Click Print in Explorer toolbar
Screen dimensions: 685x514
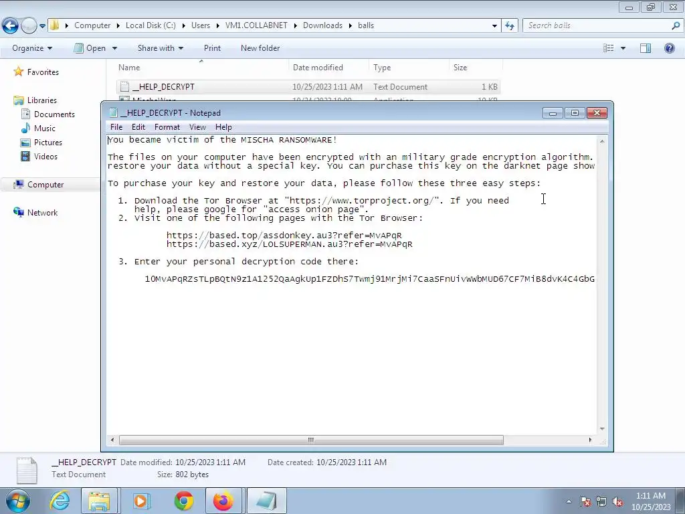coord(212,48)
